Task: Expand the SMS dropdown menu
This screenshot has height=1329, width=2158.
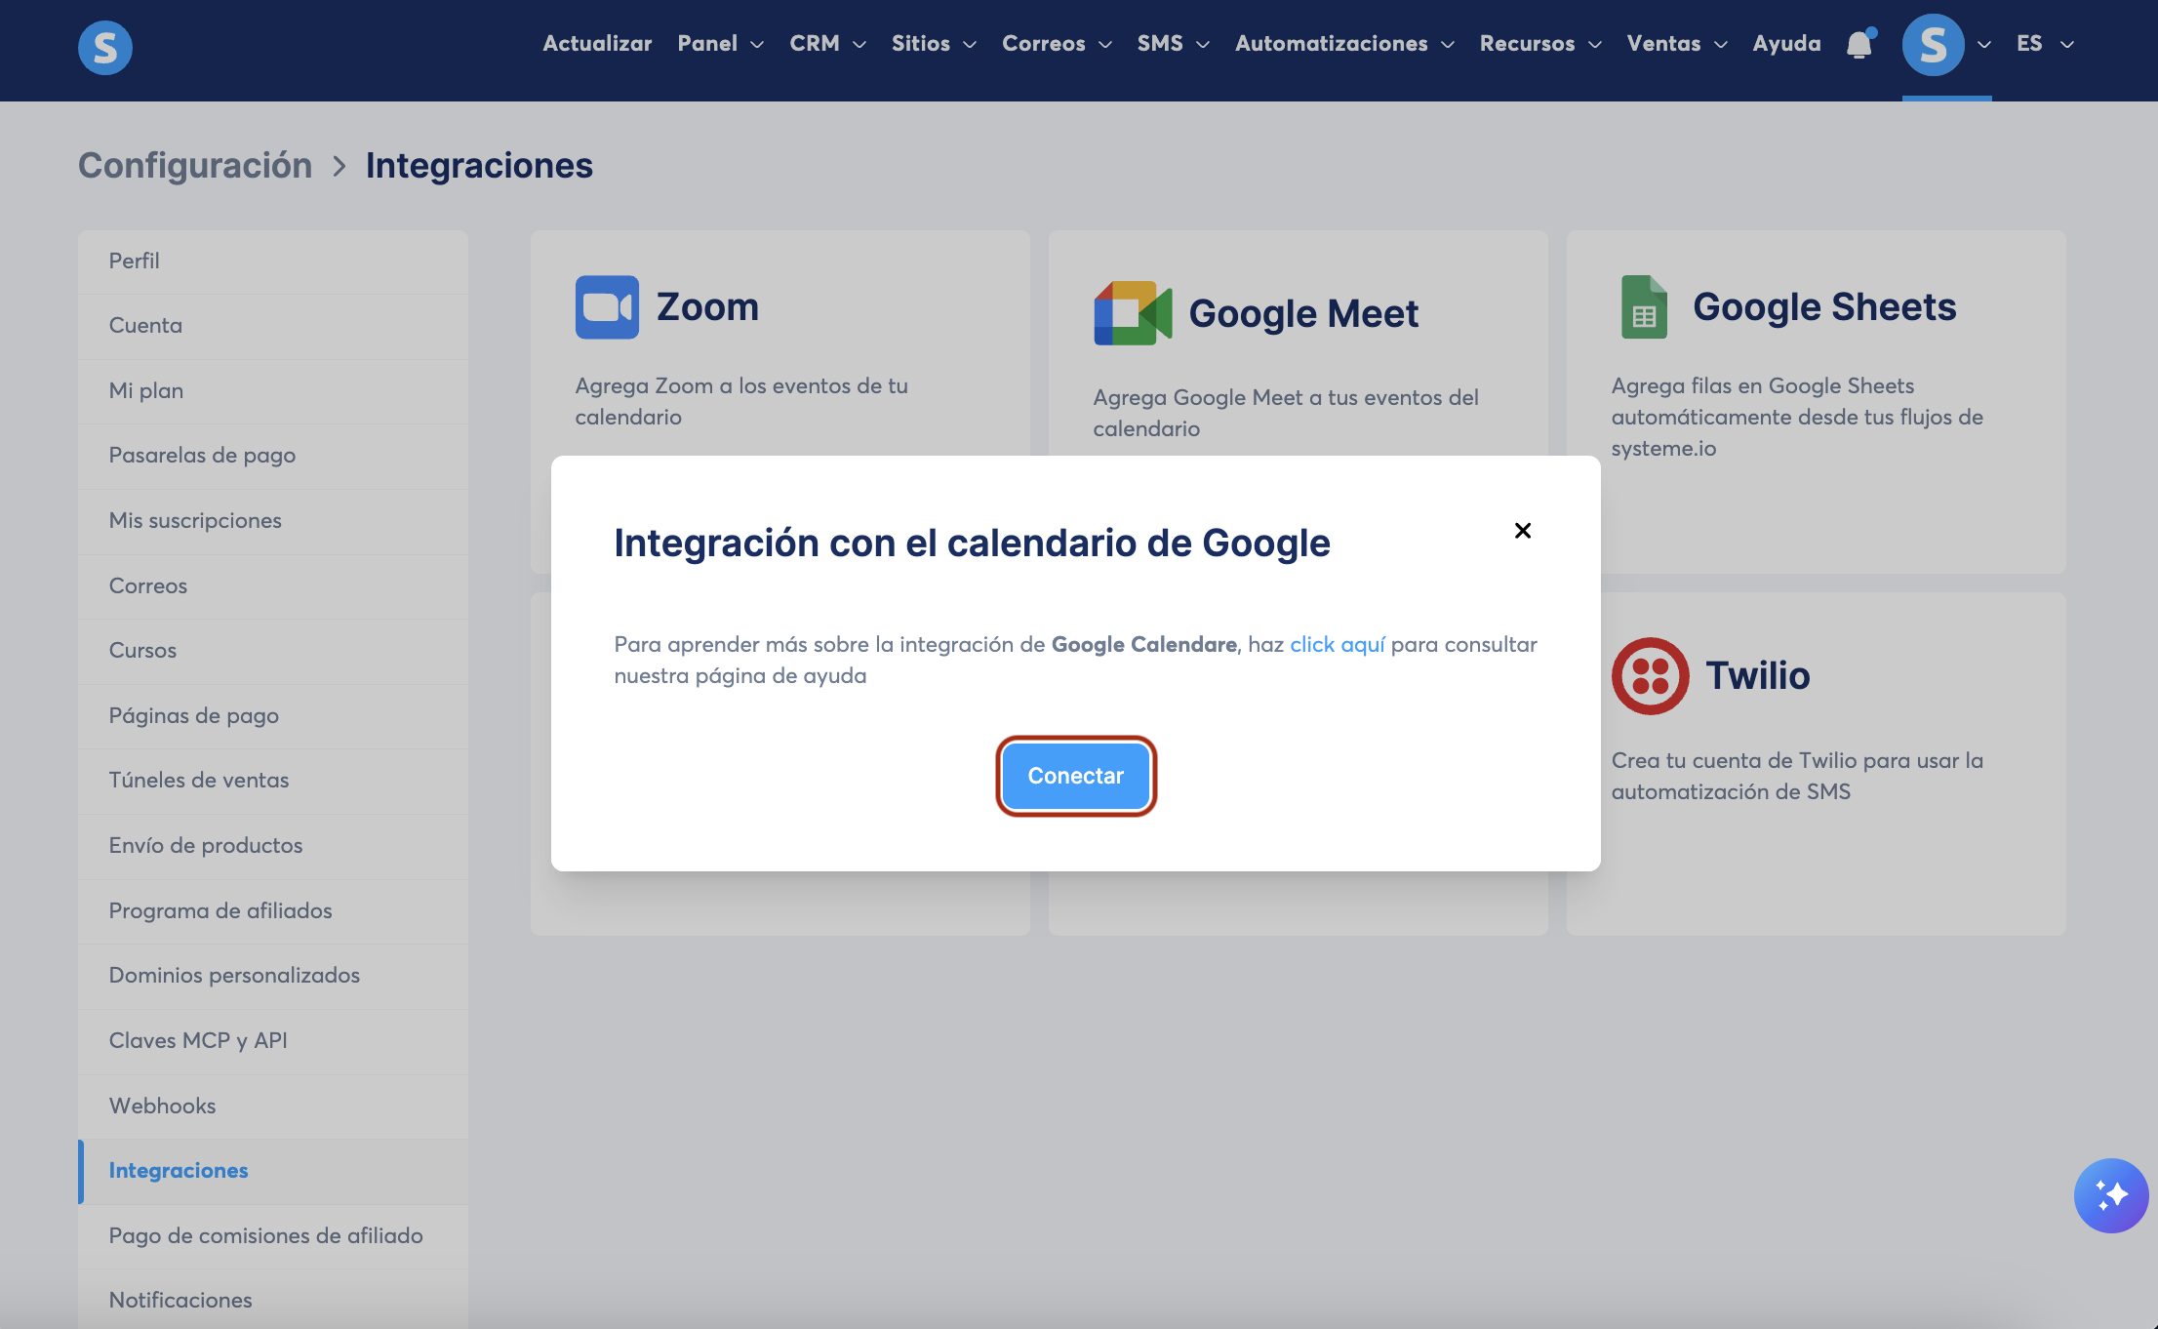Action: (x=1173, y=43)
